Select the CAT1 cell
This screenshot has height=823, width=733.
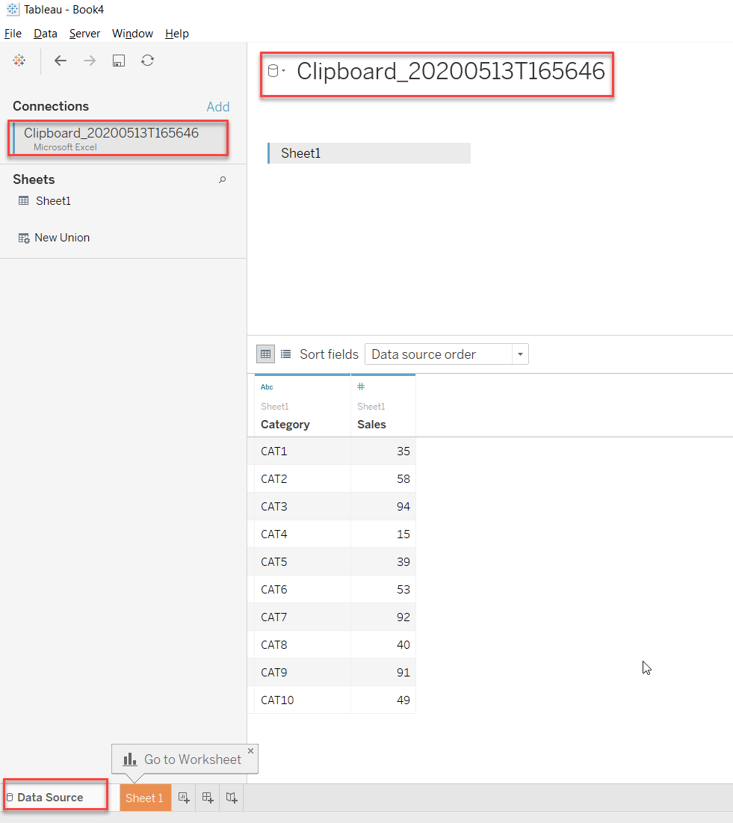pyautogui.click(x=303, y=451)
